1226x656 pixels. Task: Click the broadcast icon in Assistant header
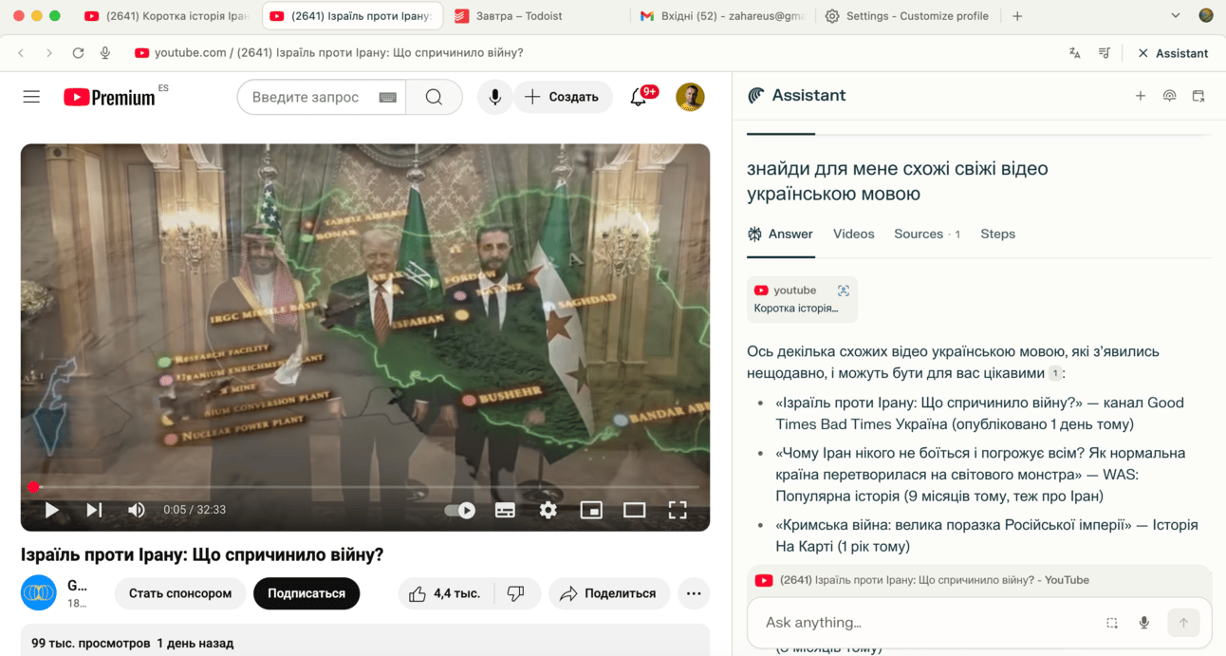(x=1169, y=96)
